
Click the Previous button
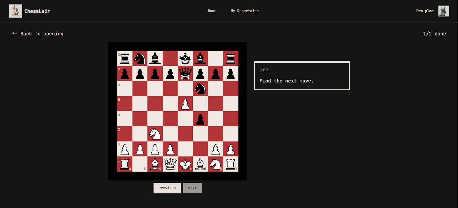click(167, 188)
